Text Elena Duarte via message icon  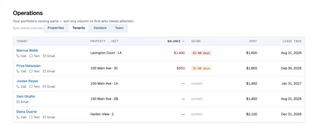tap(34, 117)
